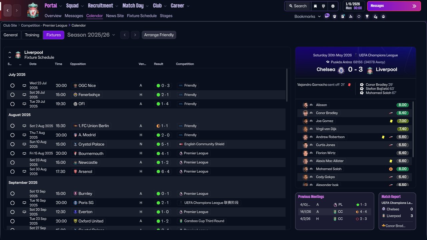This screenshot has width=427, height=240.
Task: Switch to the Stages tab
Action: [x=166, y=16]
